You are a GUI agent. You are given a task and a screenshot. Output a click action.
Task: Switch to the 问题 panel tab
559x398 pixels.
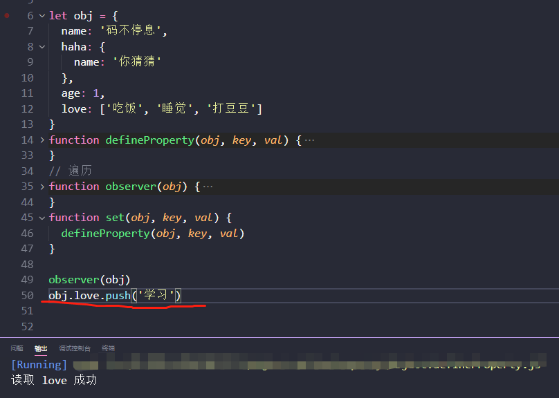coord(16,348)
